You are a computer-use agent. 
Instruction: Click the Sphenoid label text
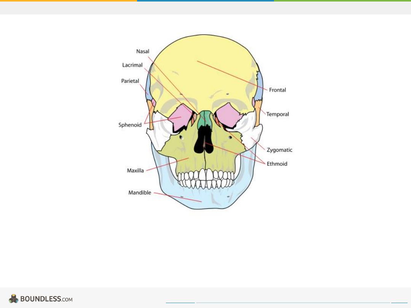click(130, 125)
